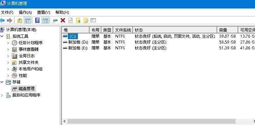Expand the 本地用户和组 node
This screenshot has height=125, width=255.
point(8,69)
